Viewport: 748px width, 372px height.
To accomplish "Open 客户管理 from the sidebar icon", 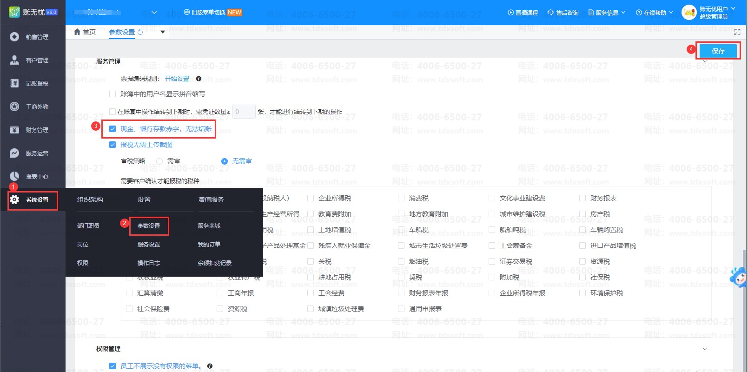I will coord(14,60).
